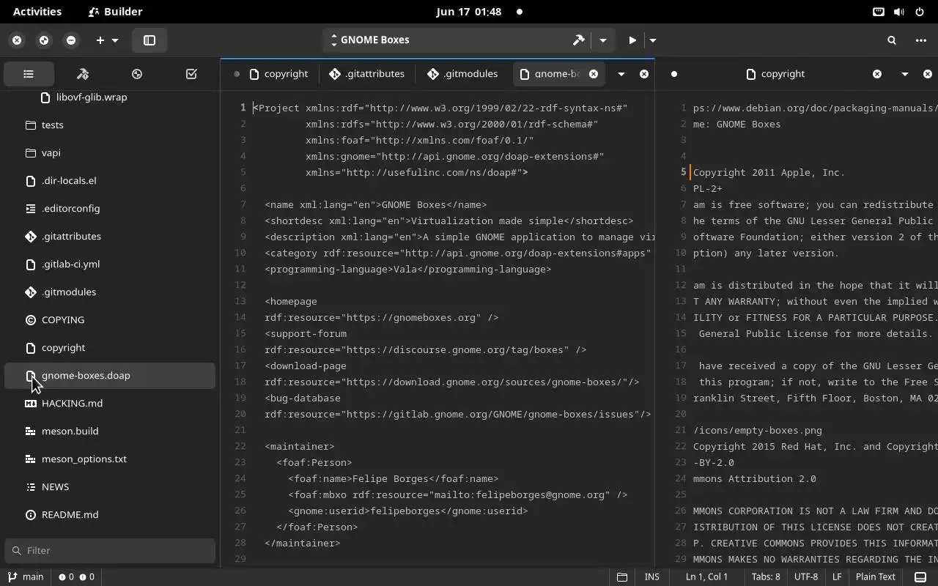Switch to the .gitmodules editor tab

[x=463, y=74]
